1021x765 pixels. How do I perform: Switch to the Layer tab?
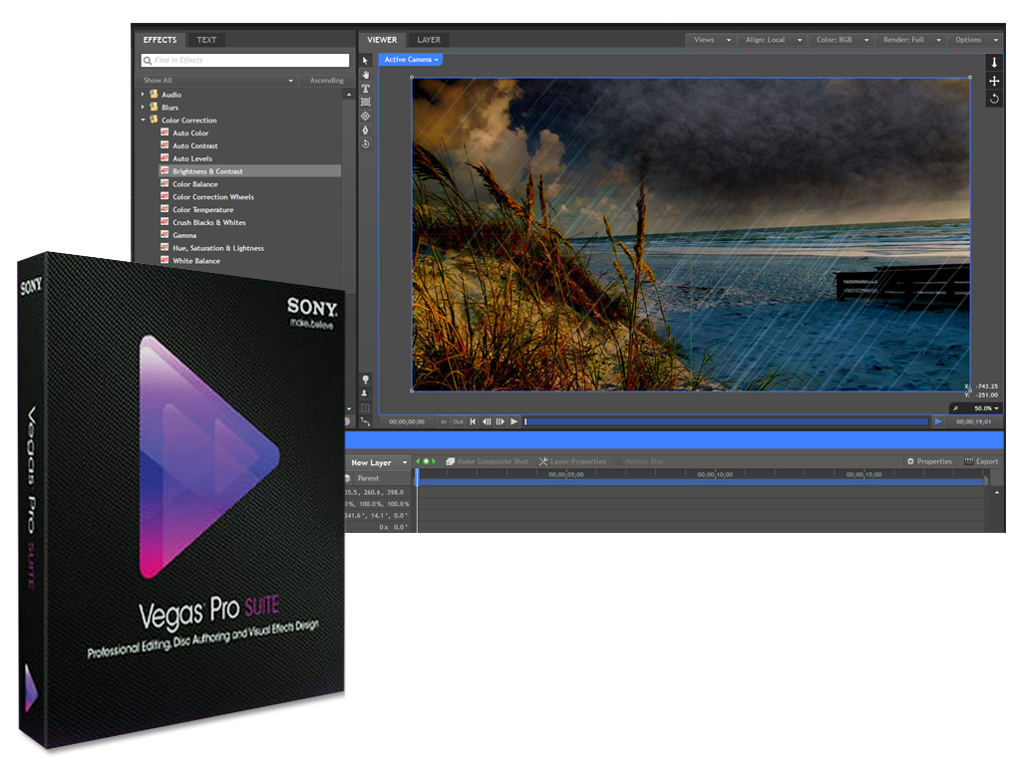429,40
